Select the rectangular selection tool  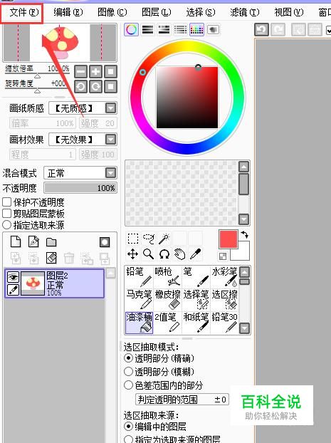[x=132, y=239]
